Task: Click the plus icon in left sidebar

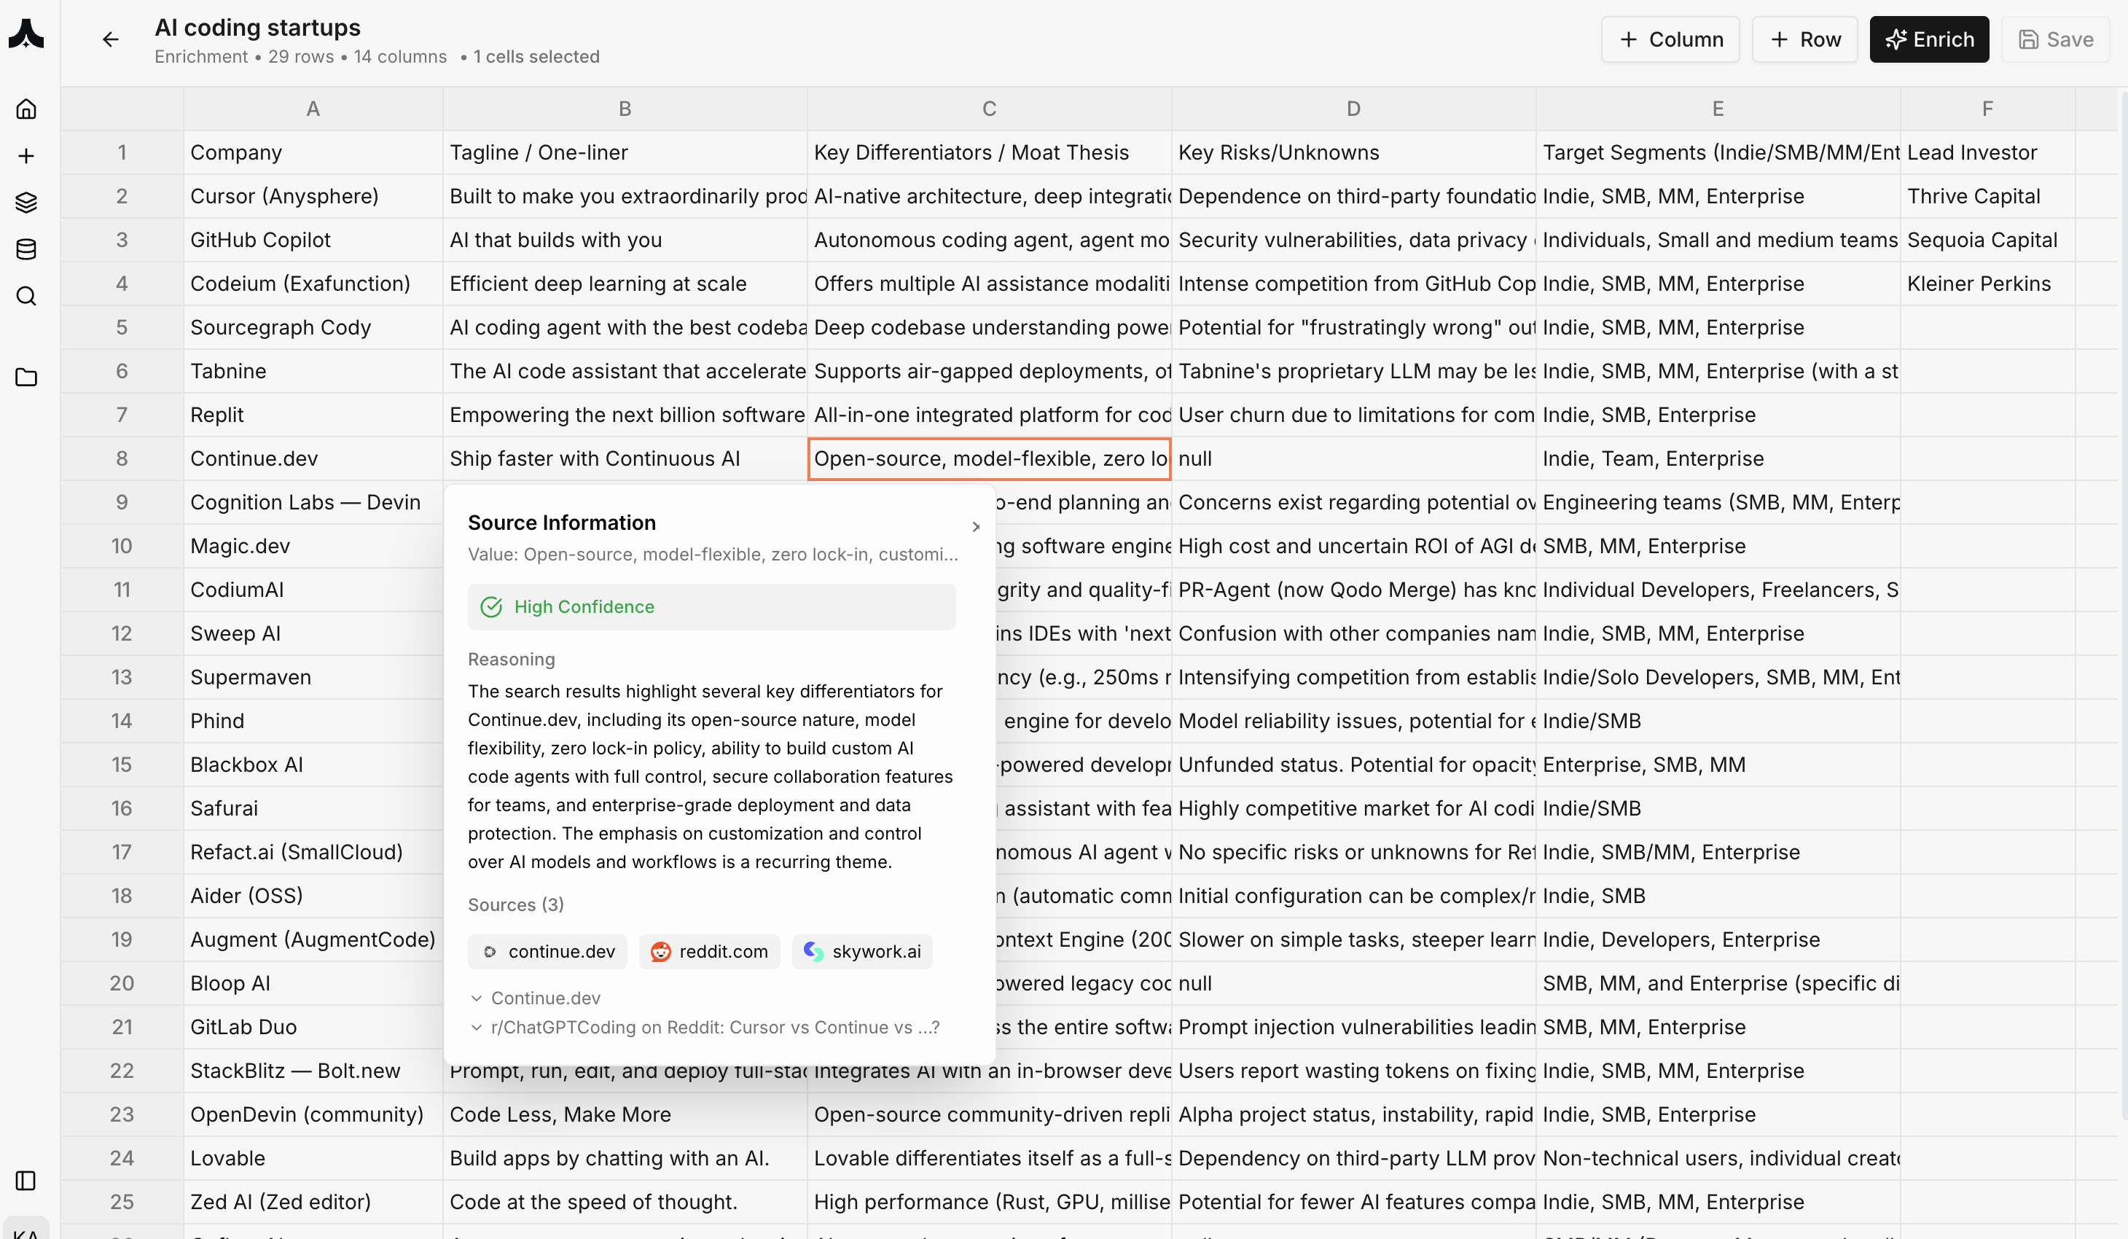Action: pyautogui.click(x=26, y=156)
